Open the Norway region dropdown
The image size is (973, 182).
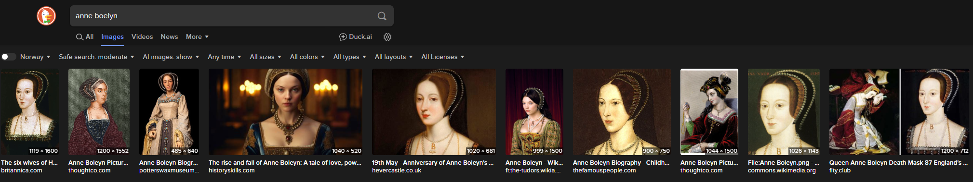pyautogui.click(x=35, y=57)
